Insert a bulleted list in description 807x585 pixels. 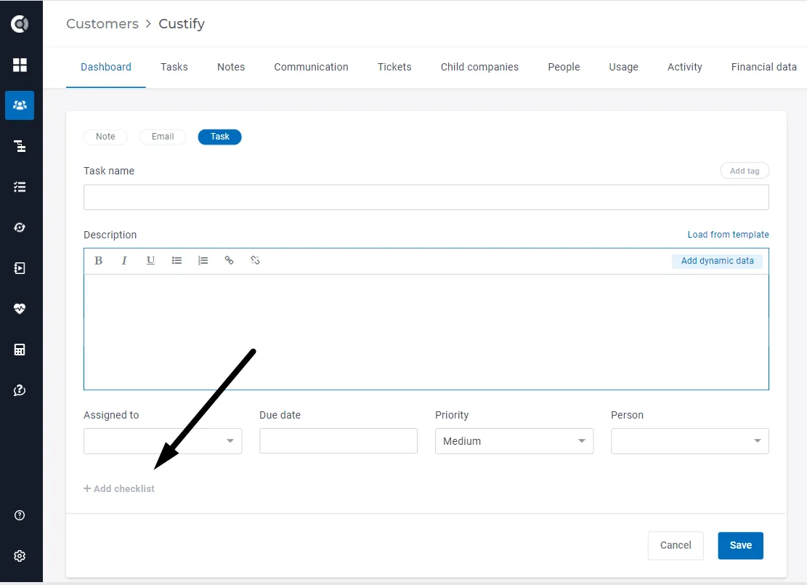click(x=177, y=261)
